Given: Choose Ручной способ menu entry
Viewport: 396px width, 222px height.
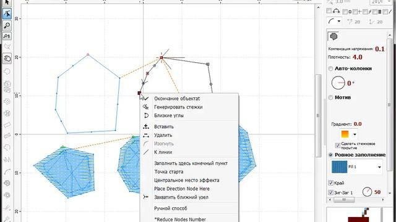Looking at the screenshot, I should (171, 208).
